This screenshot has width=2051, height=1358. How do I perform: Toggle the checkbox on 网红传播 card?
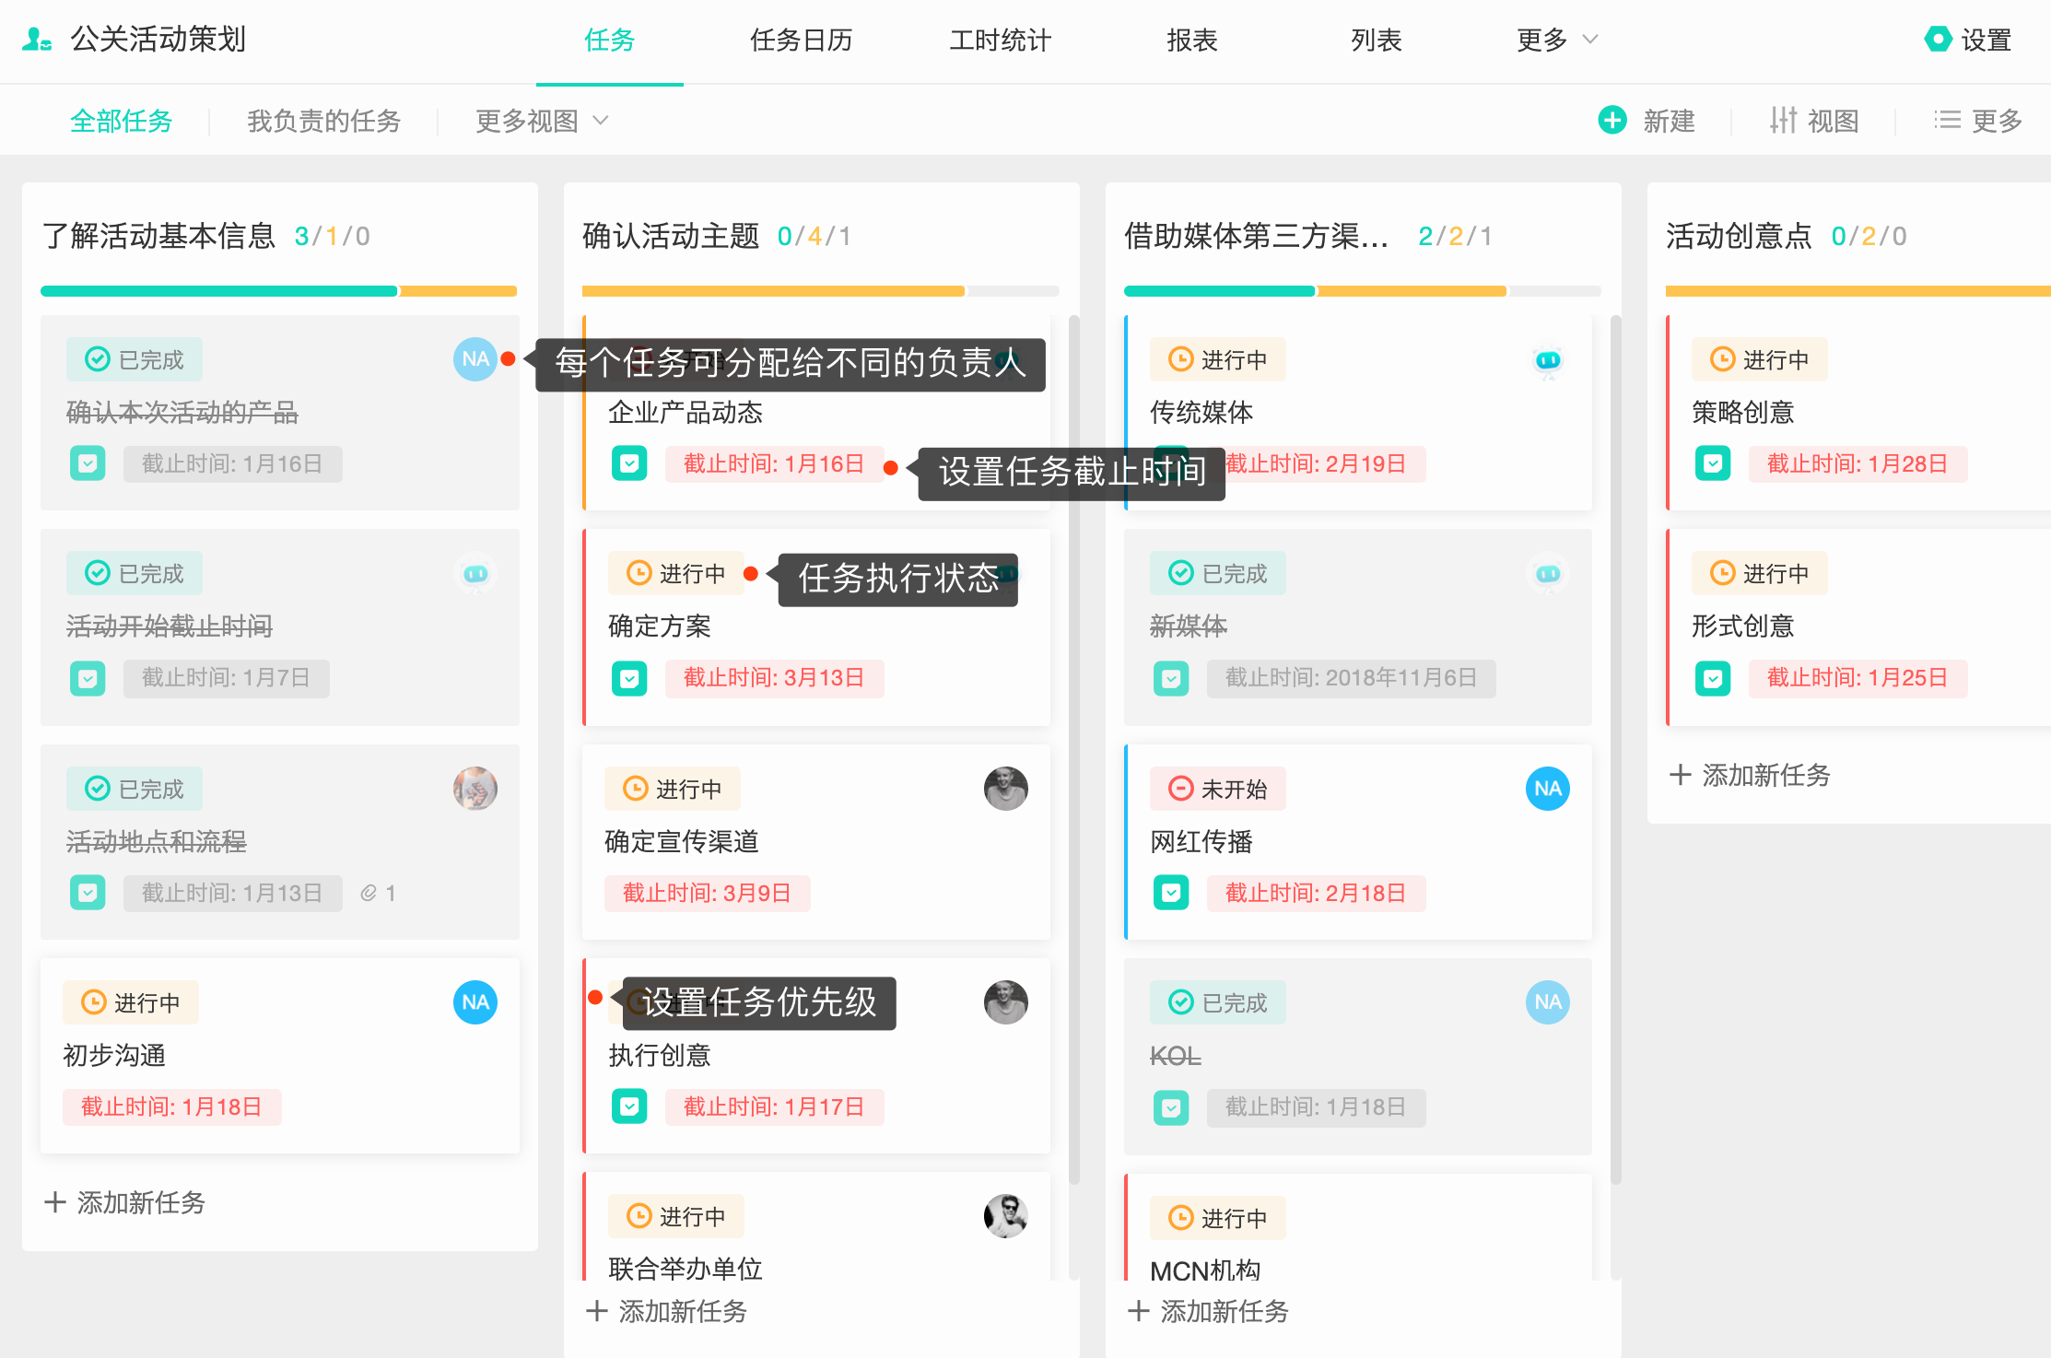[1171, 893]
